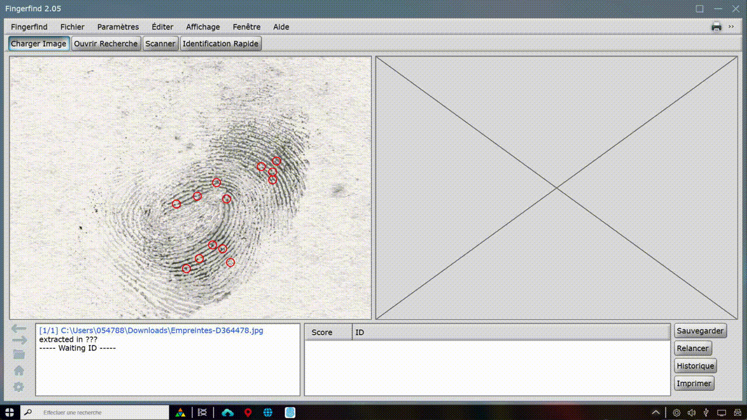The height and width of the screenshot is (420, 747).
Task: Open the Paramètres menu
Action: (x=118, y=27)
